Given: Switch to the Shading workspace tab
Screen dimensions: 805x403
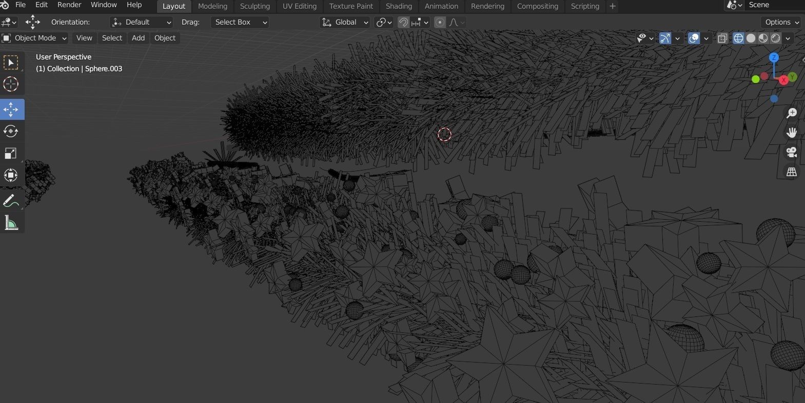Looking at the screenshot, I should [x=399, y=6].
